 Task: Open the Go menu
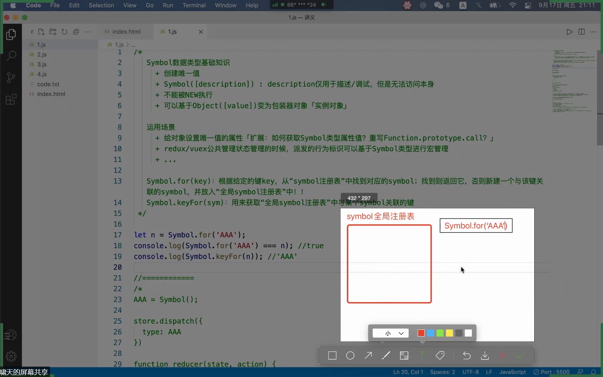click(150, 5)
